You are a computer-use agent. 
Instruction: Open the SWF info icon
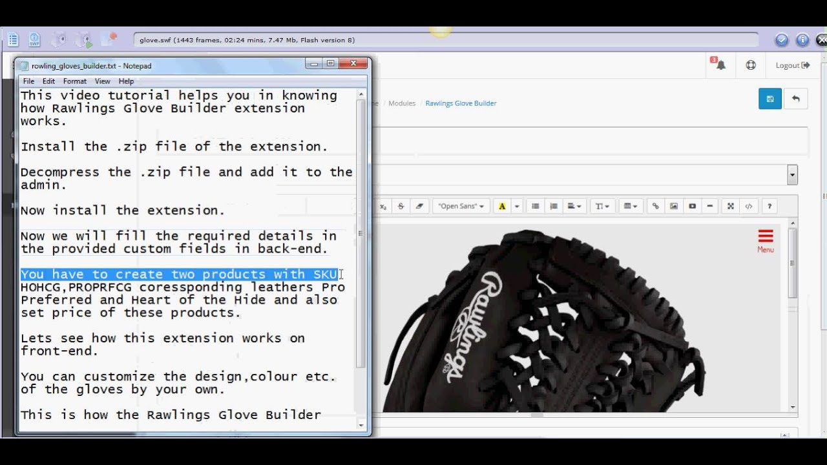coord(35,40)
